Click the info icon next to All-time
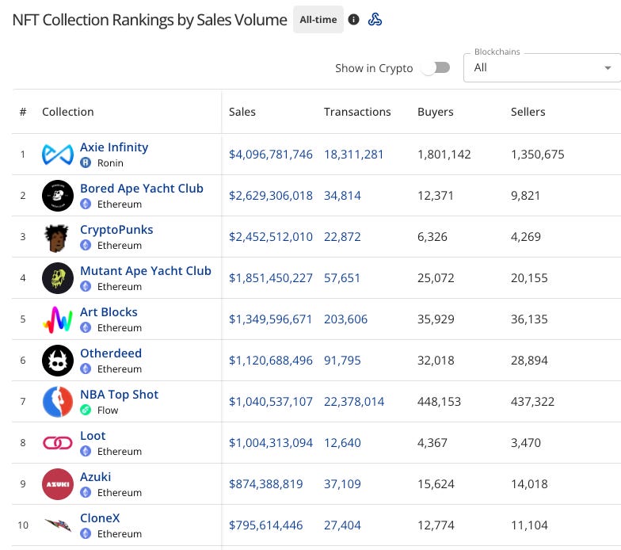 pos(353,19)
